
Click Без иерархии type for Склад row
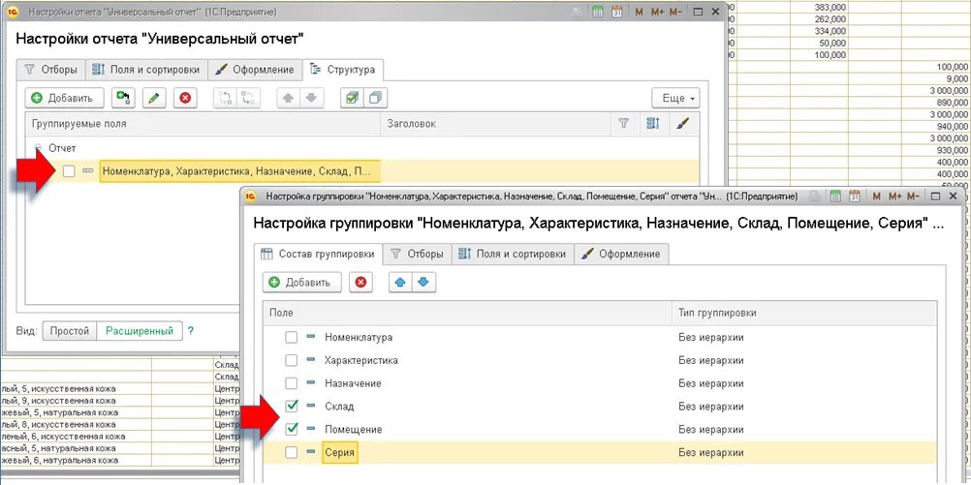click(711, 407)
